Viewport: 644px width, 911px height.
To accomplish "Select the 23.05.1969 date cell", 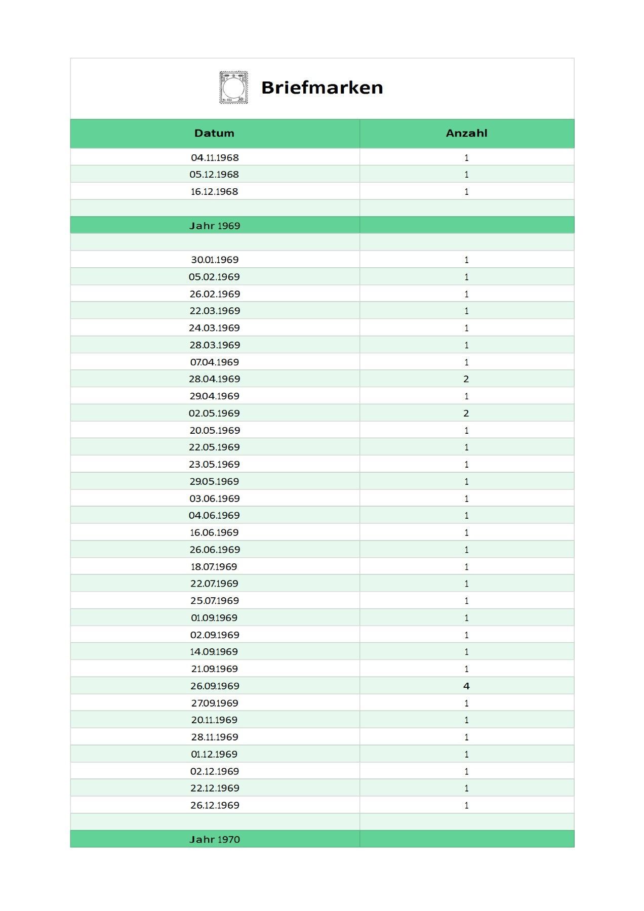I will pyautogui.click(x=215, y=464).
